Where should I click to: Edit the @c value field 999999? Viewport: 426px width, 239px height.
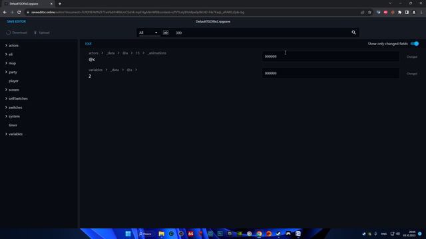331,56
